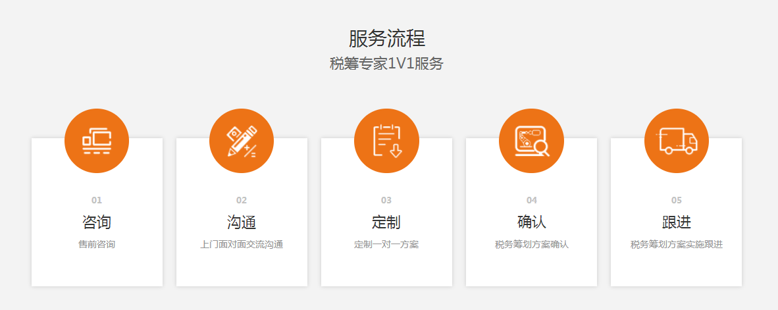The image size is (778, 310).
Task: Click the delivery truck follow-up icon
Action: click(676, 141)
